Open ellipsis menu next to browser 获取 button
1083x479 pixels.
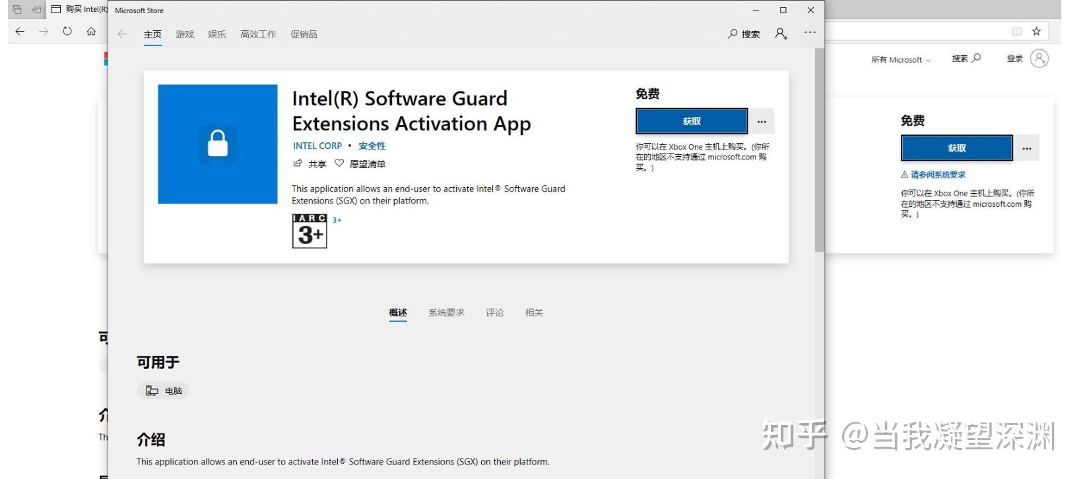[x=1027, y=148]
